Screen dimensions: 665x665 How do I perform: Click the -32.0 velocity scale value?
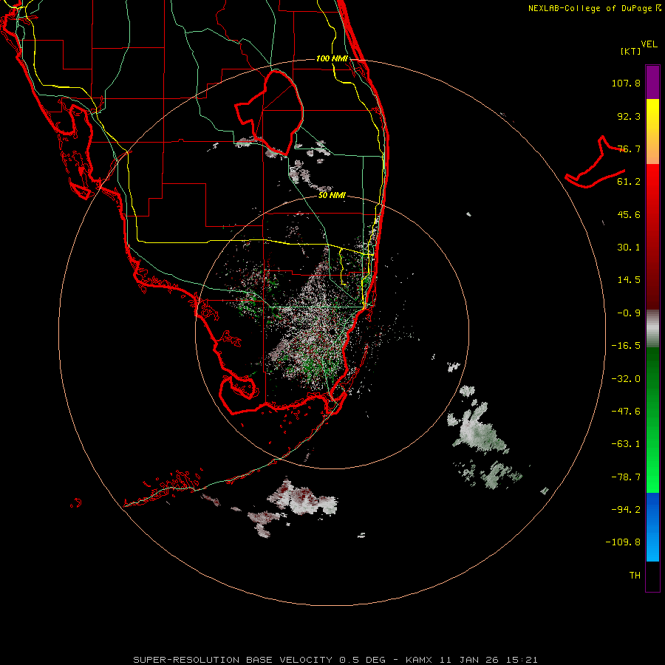(x=626, y=379)
